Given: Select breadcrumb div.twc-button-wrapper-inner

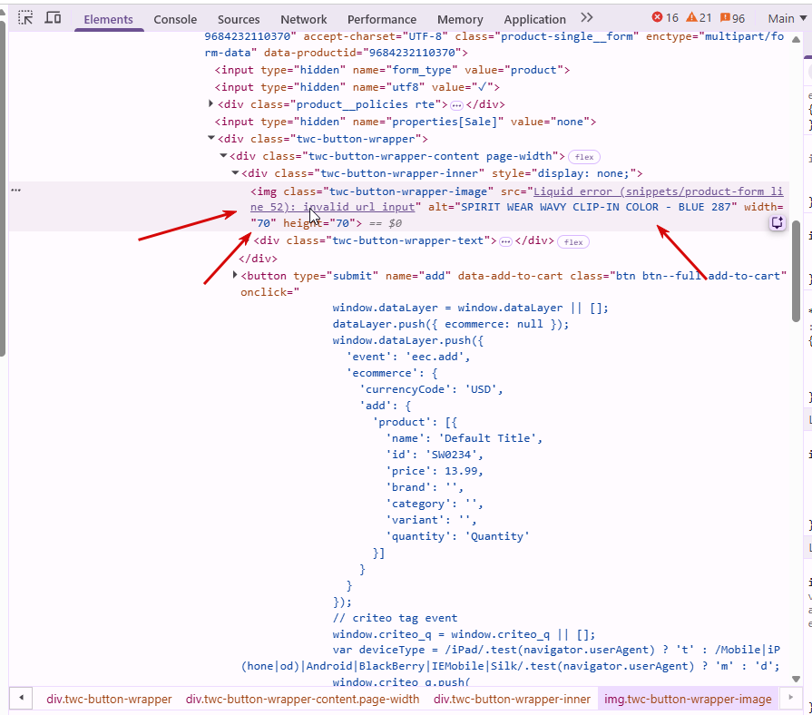Looking at the screenshot, I should coord(513,700).
